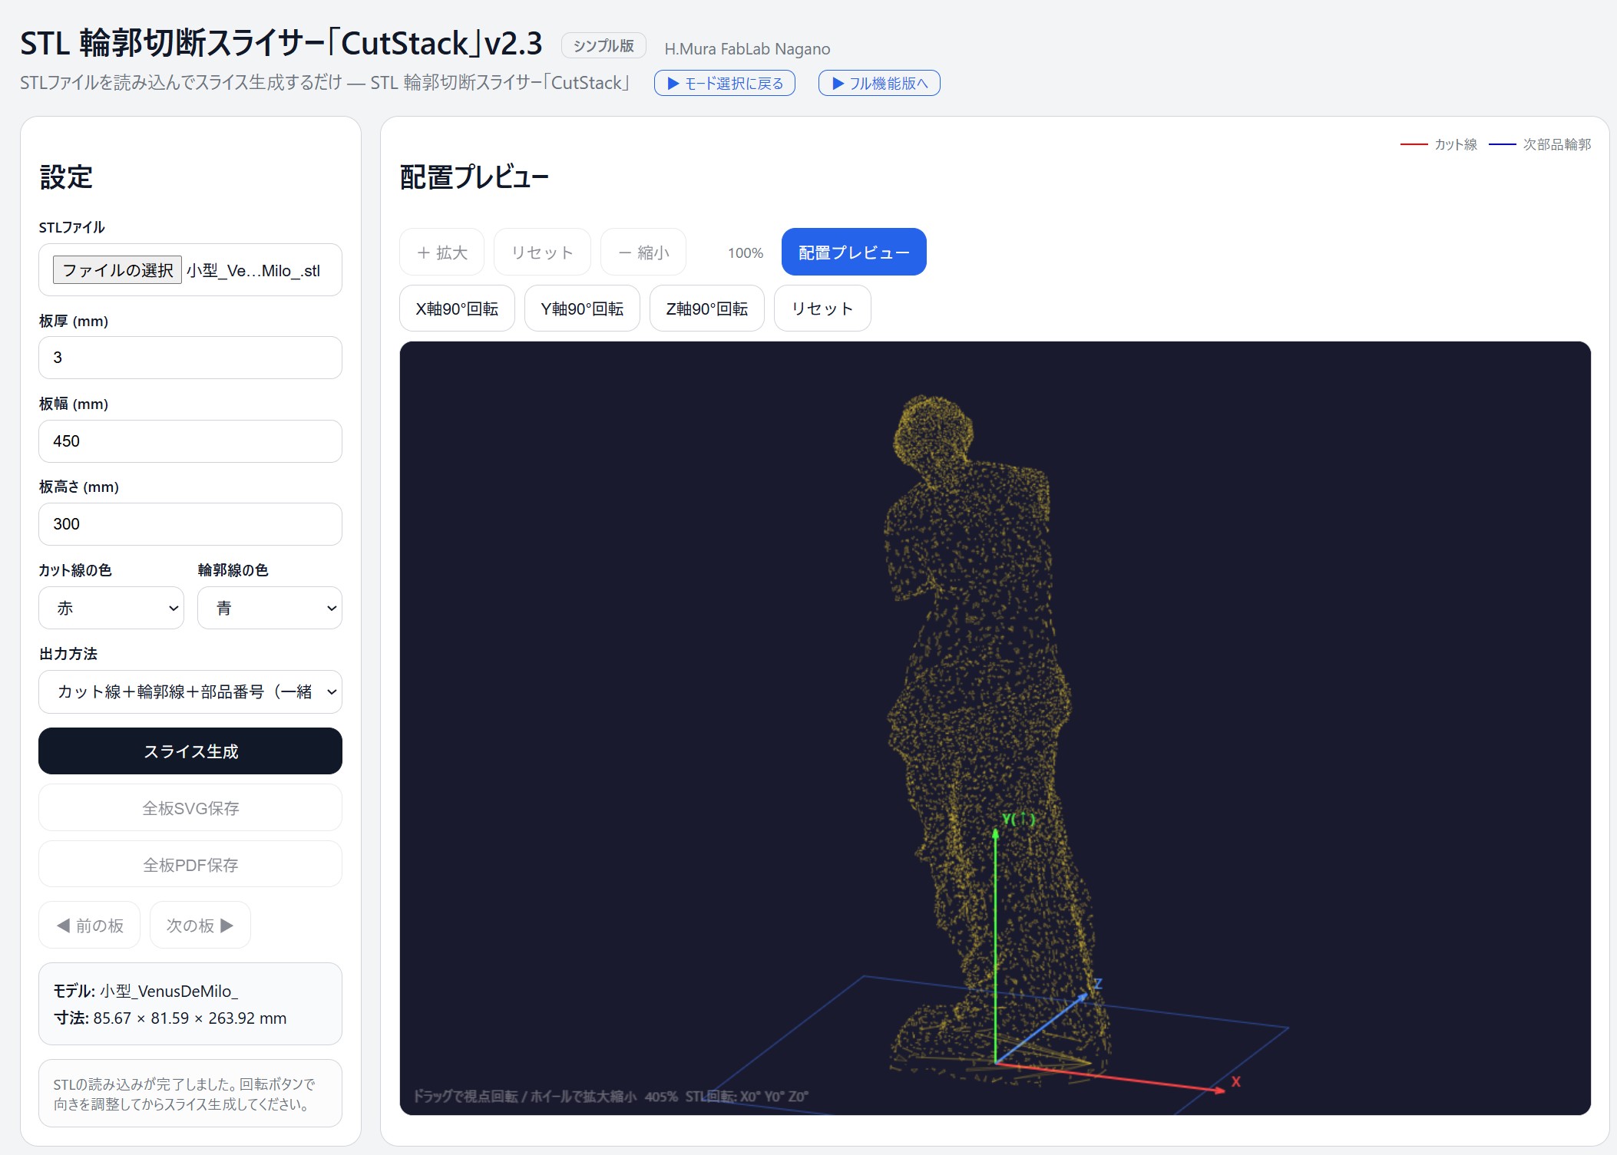Open the カット線の色 dropdown
The height and width of the screenshot is (1155, 1617).
coord(111,608)
